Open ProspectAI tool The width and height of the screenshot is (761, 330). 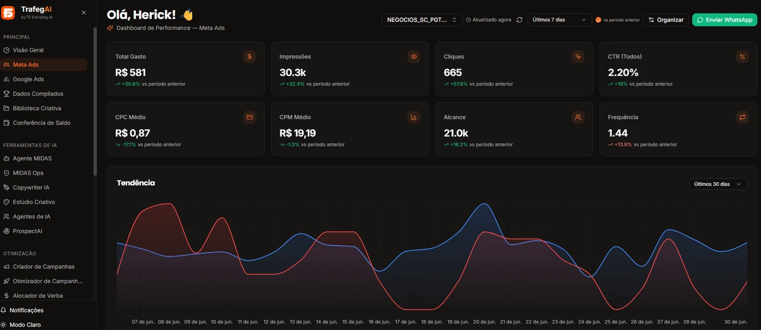43,231
